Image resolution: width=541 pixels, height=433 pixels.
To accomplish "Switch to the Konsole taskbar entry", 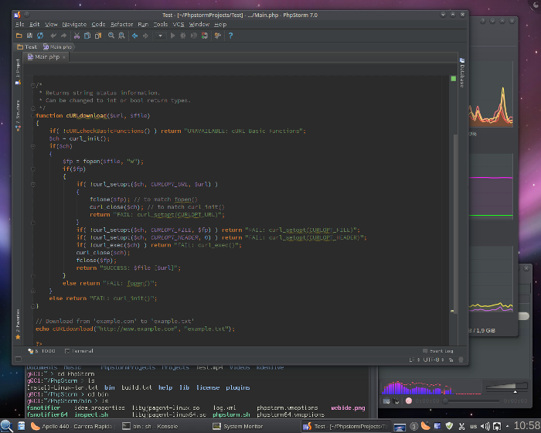I will point(151,427).
